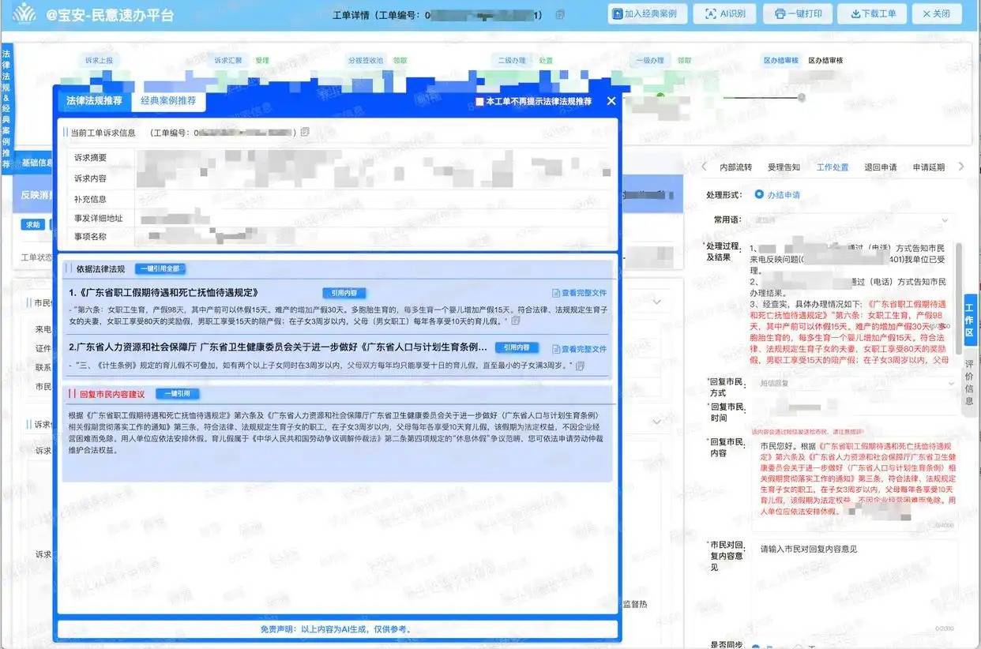The image size is (981, 649).
Task: Open 查看完整文件 for the second regulation
Action: (x=579, y=348)
